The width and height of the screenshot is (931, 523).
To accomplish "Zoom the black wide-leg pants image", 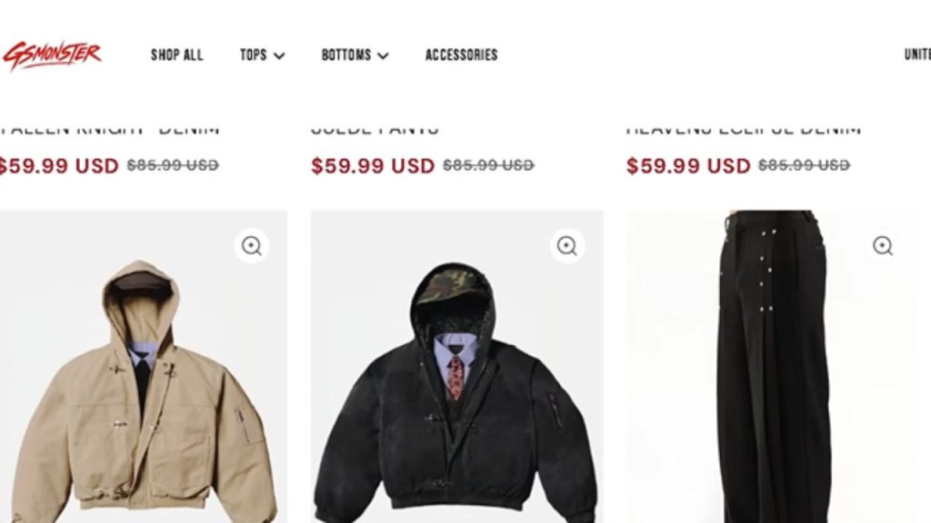I will point(883,245).
